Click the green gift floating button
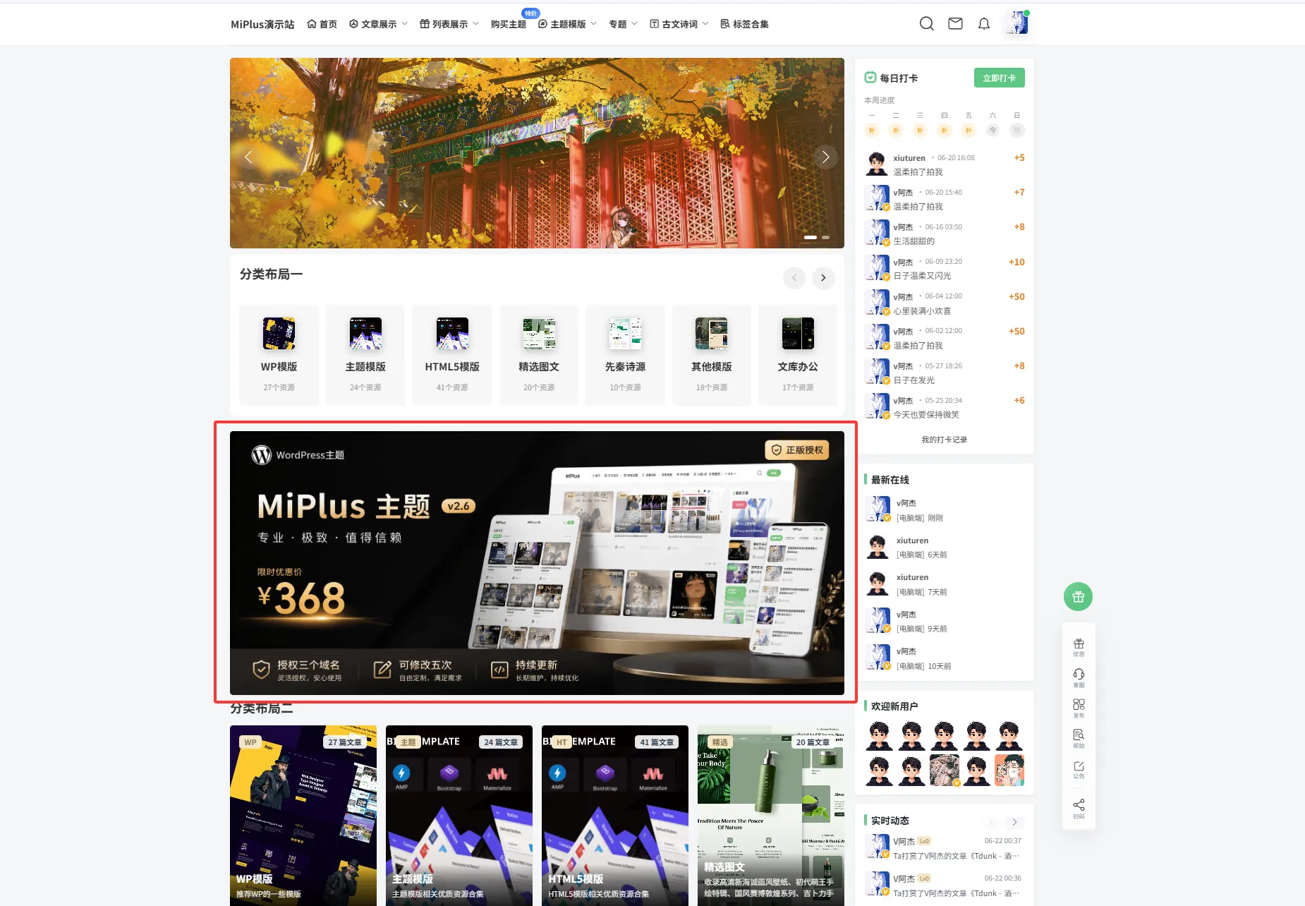The height and width of the screenshot is (906, 1305). (x=1078, y=597)
